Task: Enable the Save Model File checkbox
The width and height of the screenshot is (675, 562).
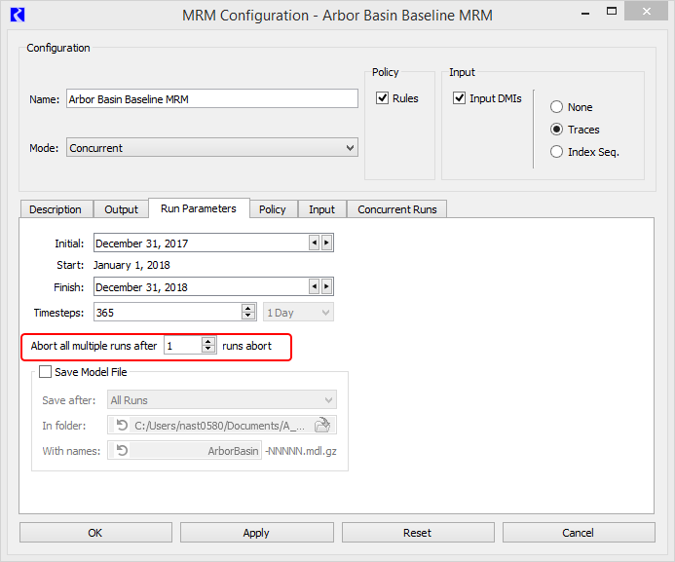Action: pyautogui.click(x=45, y=372)
